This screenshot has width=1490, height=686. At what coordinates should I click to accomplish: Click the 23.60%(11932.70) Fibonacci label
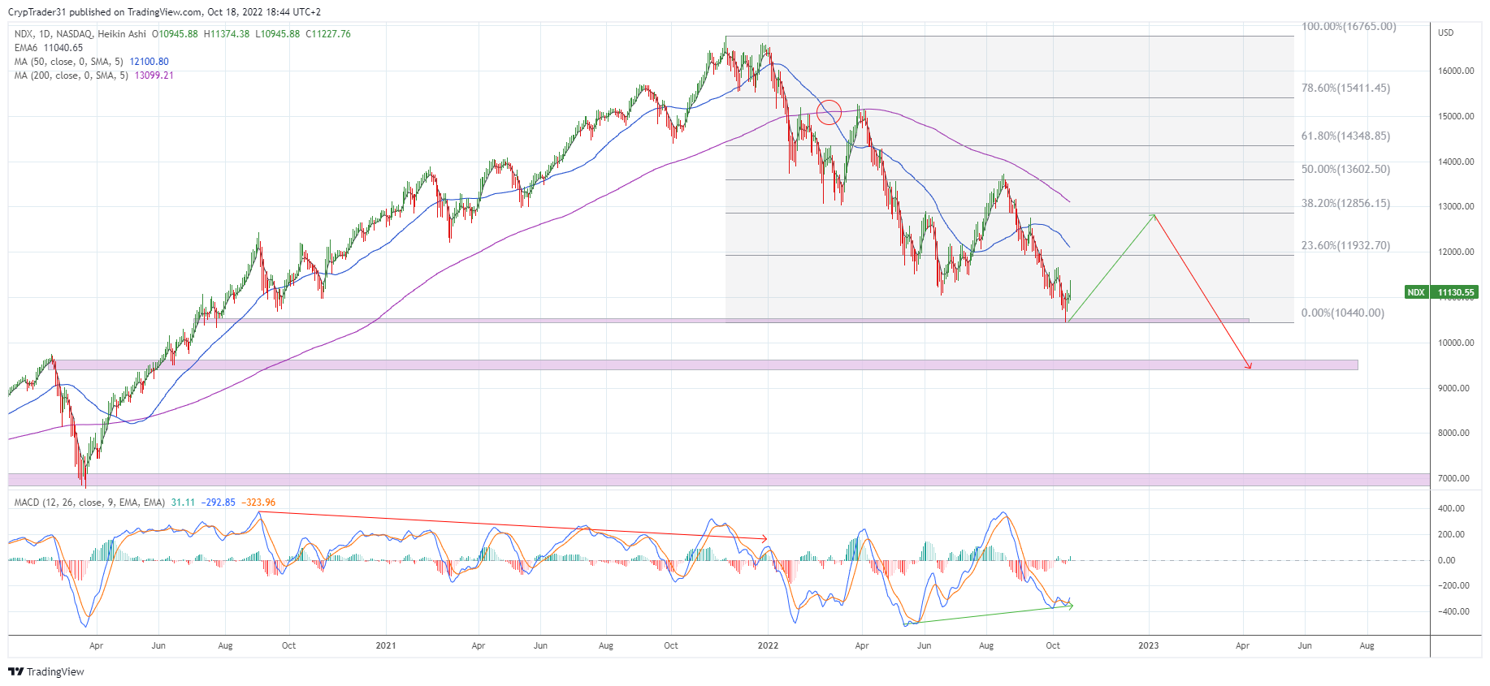pos(1345,245)
